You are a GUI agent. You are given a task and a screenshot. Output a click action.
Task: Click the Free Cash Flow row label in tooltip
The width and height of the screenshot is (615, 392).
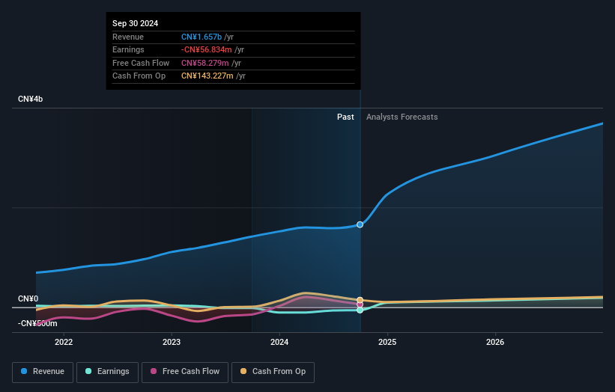click(x=141, y=63)
